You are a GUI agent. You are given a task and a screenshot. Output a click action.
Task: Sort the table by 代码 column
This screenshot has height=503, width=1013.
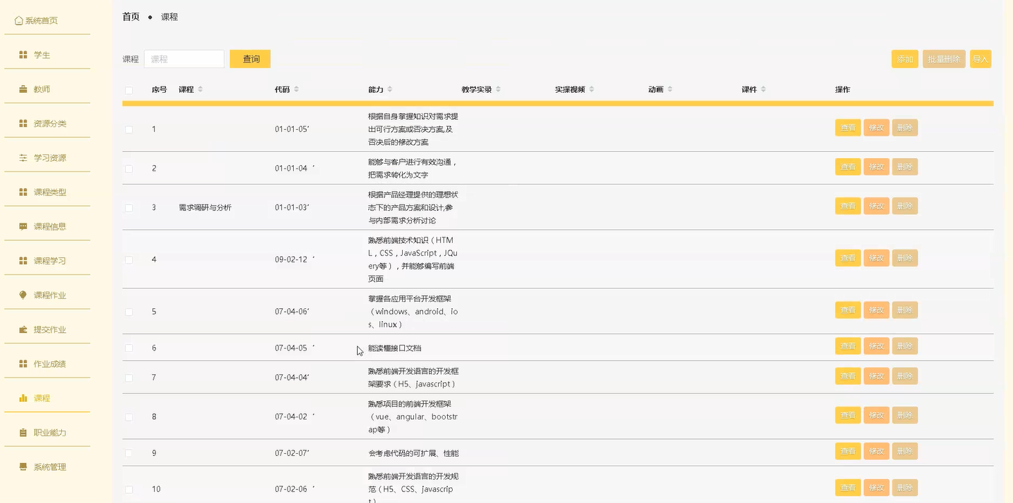coord(298,89)
